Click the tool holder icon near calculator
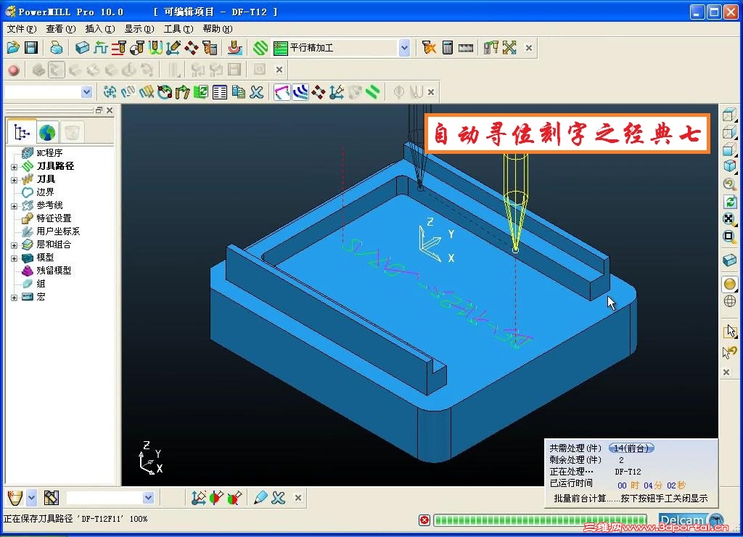 [491, 47]
